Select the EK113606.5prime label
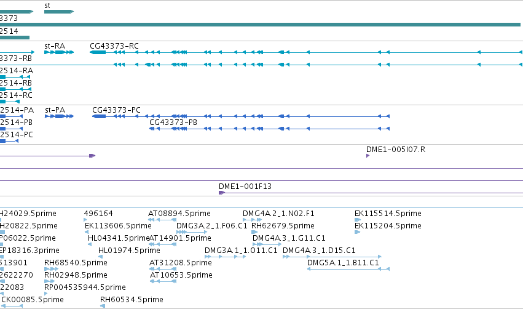This screenshot has height=309, width=523. pyautogui.click(x=118, y=226)
